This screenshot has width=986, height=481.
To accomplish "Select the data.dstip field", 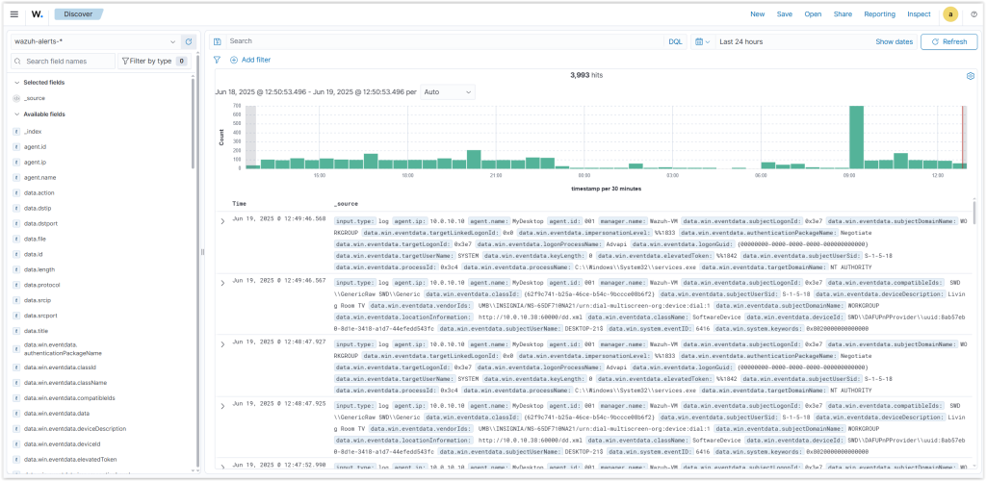I will pos(37,209).
